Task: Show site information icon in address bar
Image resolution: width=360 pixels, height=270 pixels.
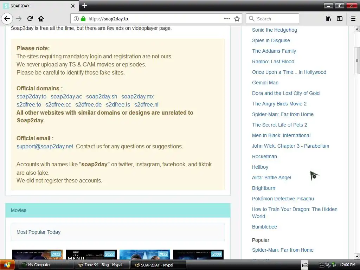Action: pyautogui.click(x=76, y=19)
